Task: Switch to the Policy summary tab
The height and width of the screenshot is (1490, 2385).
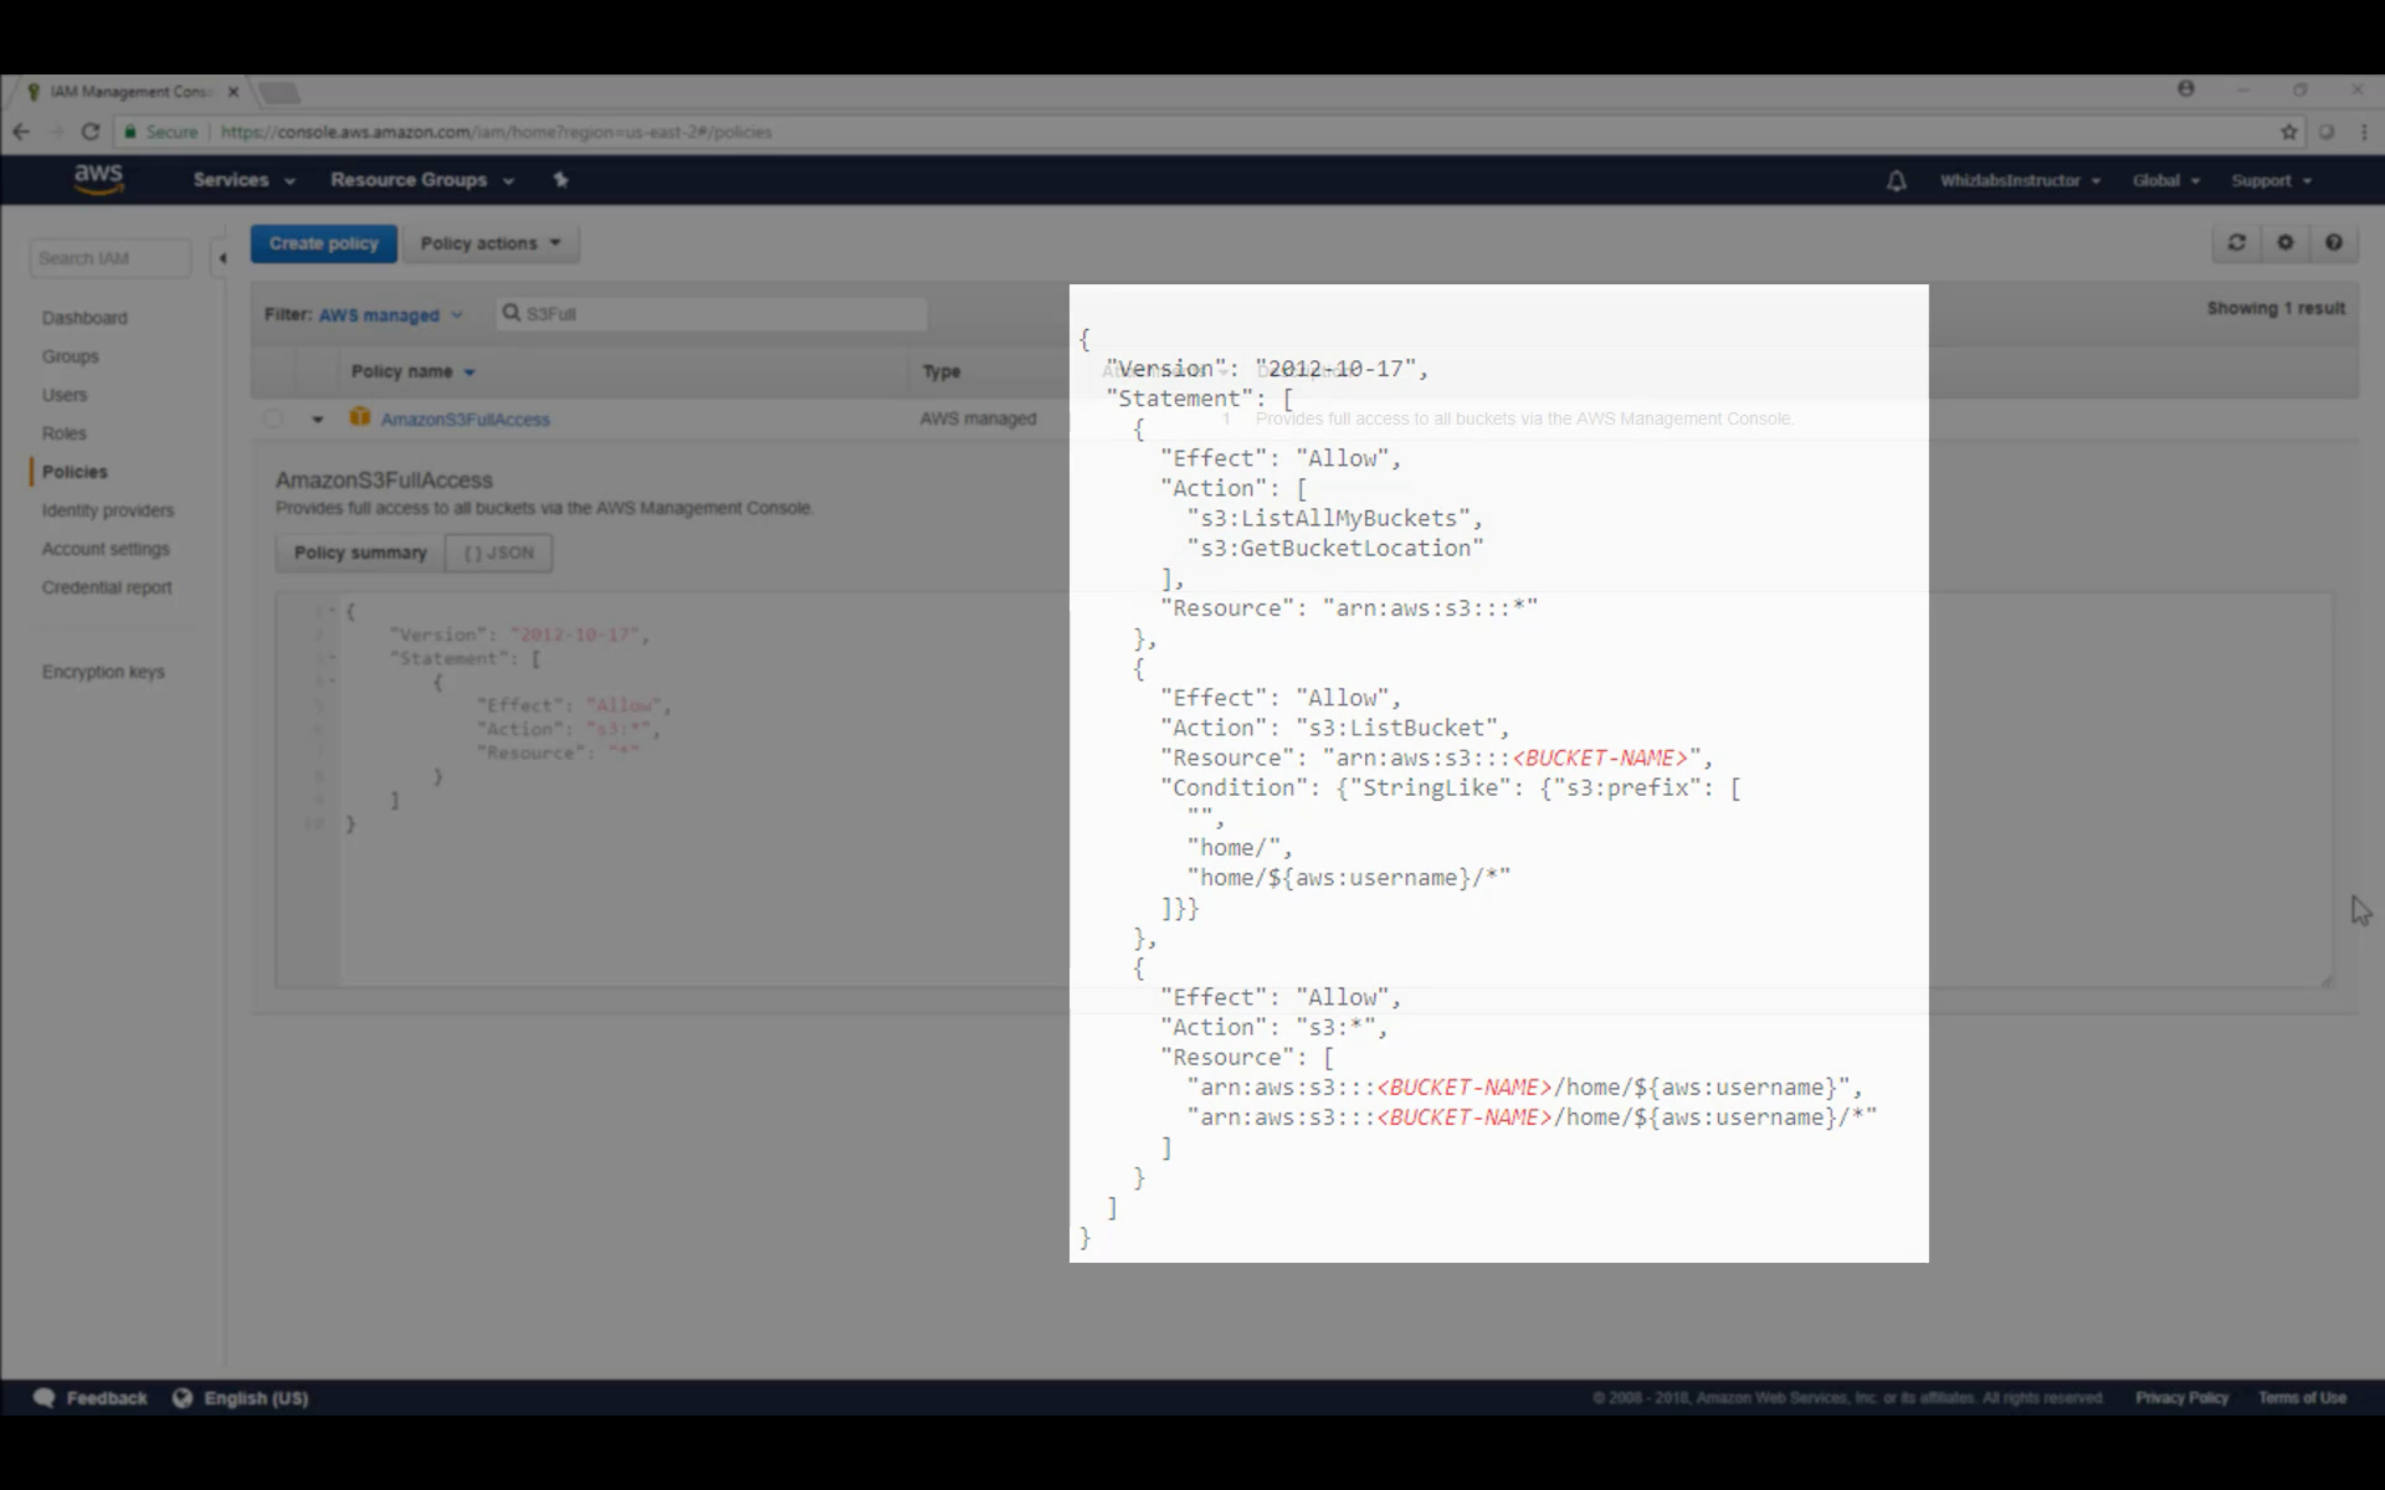Action: point(360,553)
